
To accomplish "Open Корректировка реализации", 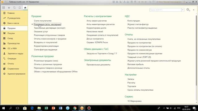I will [x=46, y=46].
